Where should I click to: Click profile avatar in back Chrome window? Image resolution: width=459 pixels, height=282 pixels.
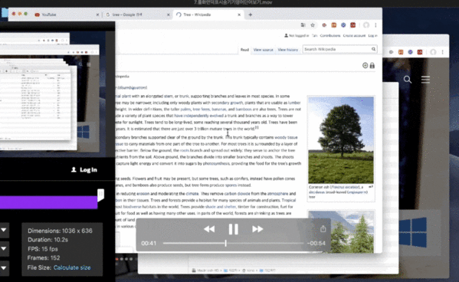[x=433, y=52]
